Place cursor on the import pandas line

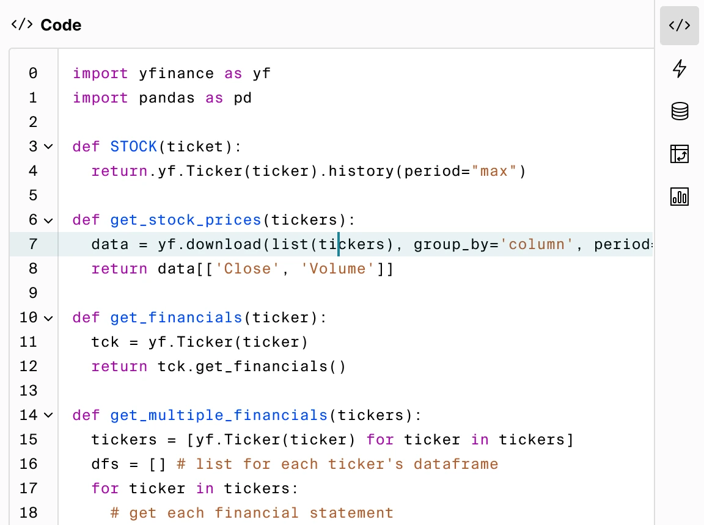(162, 98)
